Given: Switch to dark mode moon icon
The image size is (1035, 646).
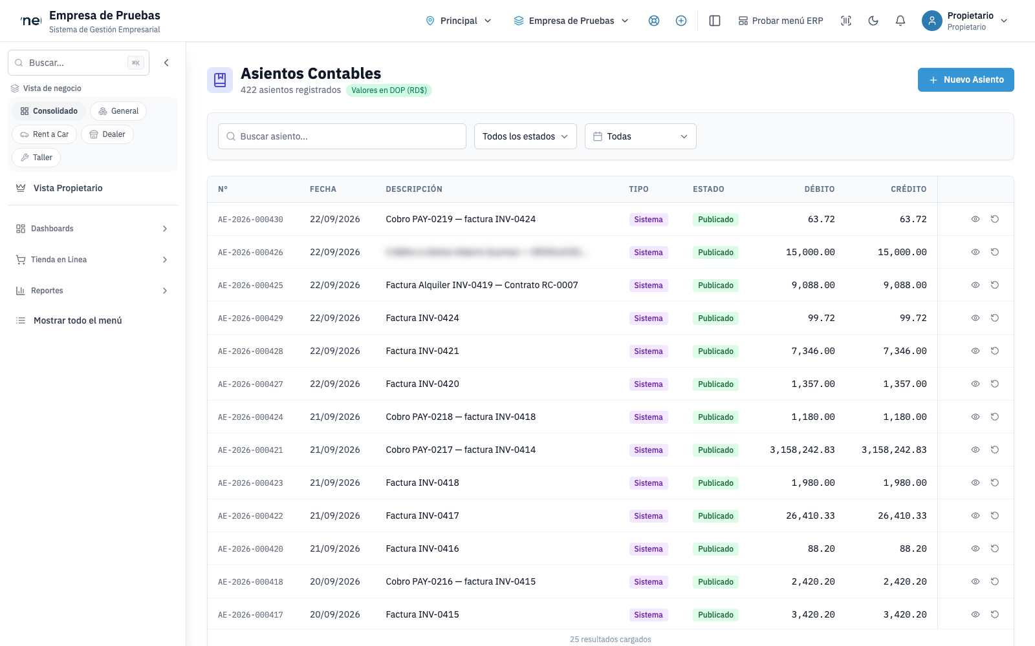Looking at the screenshot, I should (x=873, y=21).
